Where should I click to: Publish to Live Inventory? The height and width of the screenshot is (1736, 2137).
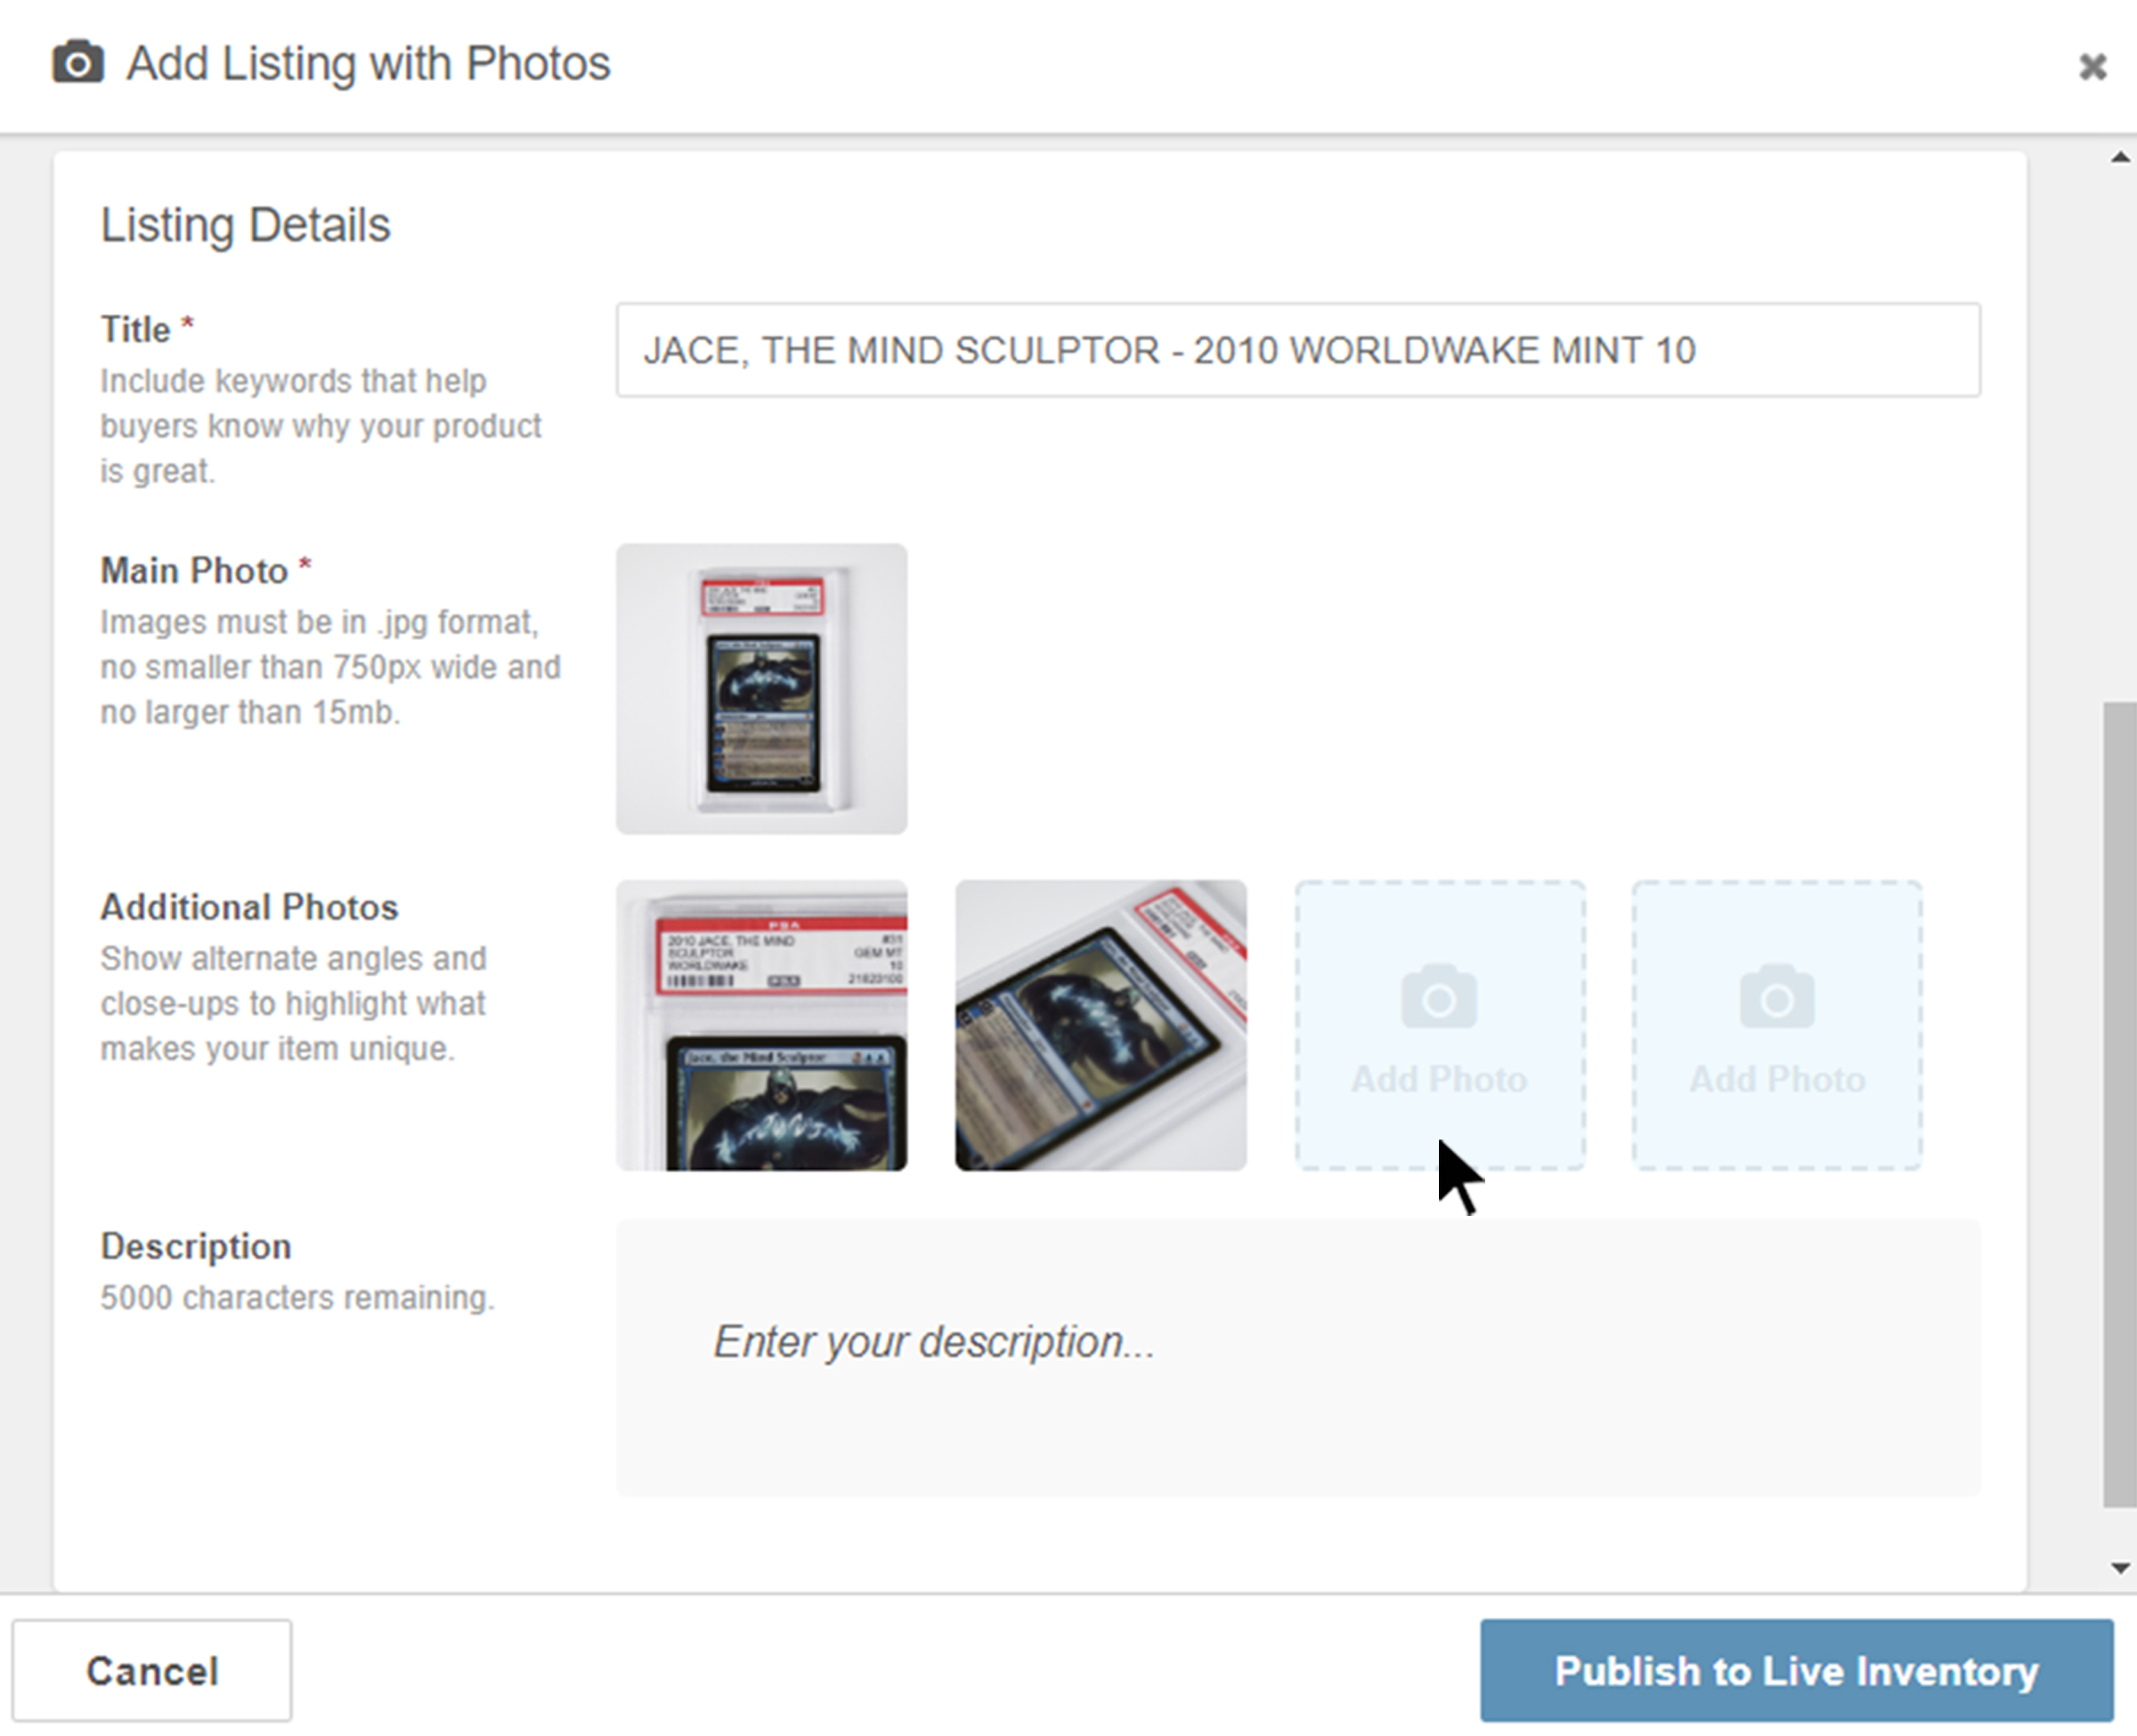[1797, 1671]
